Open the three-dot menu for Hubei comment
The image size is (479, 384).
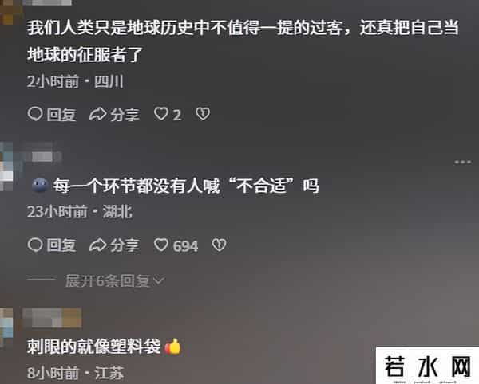[x=462, y=162]
